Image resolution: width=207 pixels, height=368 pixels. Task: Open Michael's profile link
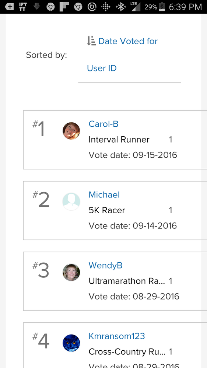104,194
